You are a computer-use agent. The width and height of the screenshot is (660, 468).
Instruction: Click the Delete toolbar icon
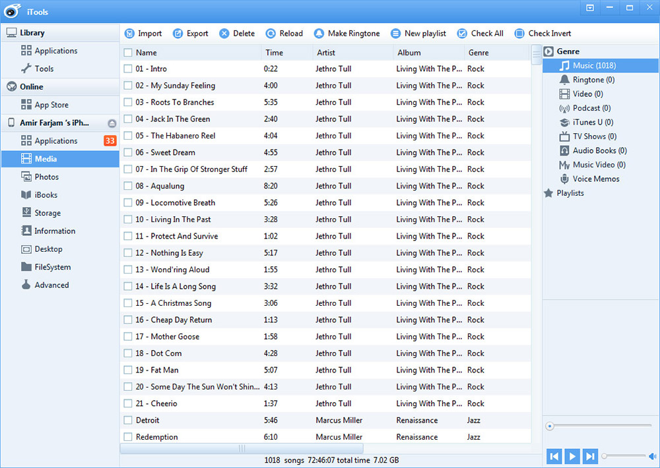click(224, 34)
